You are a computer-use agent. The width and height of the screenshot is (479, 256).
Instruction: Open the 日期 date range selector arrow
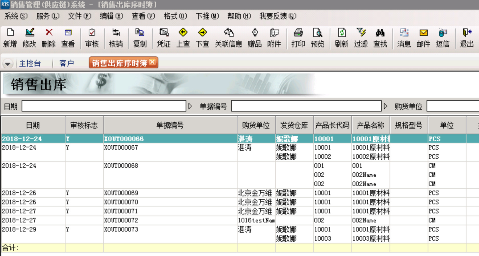click(x=190, y=106)
